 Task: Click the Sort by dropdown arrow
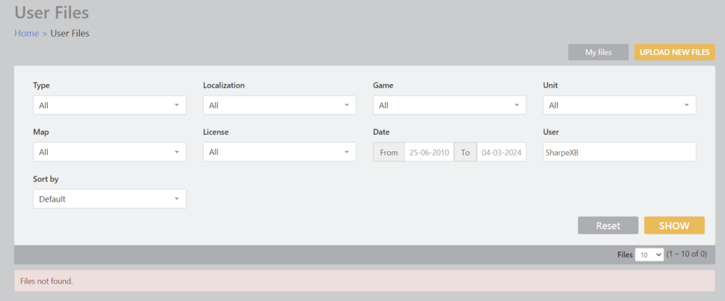coord(177,199)
